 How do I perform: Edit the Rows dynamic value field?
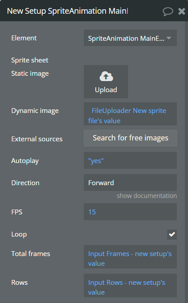[130, 286]
